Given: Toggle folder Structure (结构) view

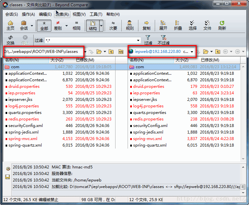Looking at the screenshot, I should 93,25.
